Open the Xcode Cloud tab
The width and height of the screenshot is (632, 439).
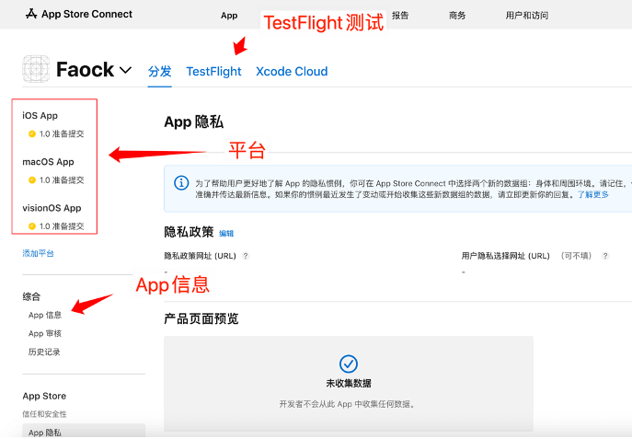292,72
